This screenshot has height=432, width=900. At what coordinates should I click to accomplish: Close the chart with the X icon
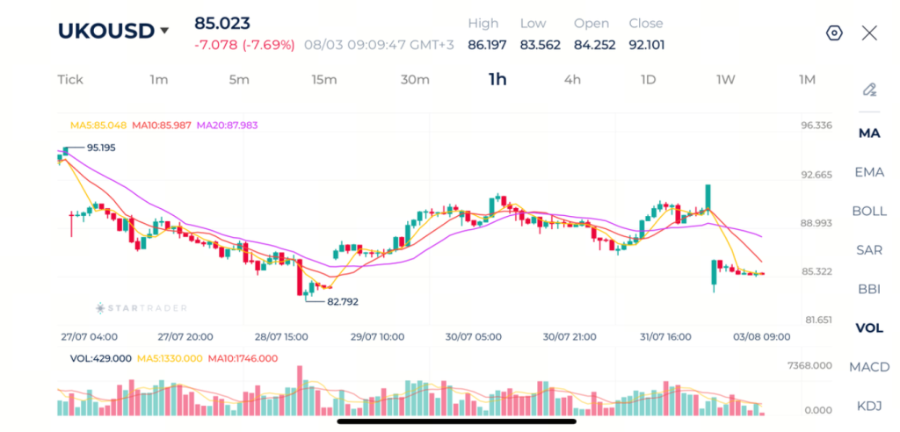click(869, 33)
